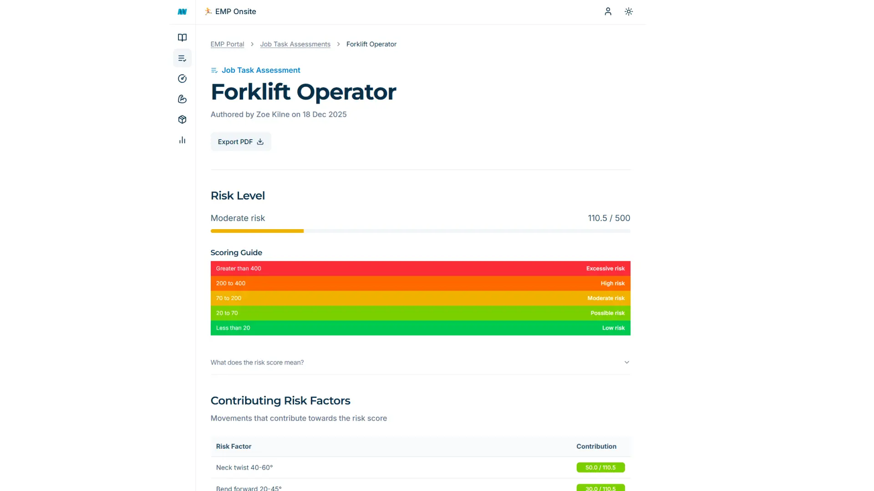Click the Contribution column header
The height and width of the screenshot is (491, 874).
[596, 446]
